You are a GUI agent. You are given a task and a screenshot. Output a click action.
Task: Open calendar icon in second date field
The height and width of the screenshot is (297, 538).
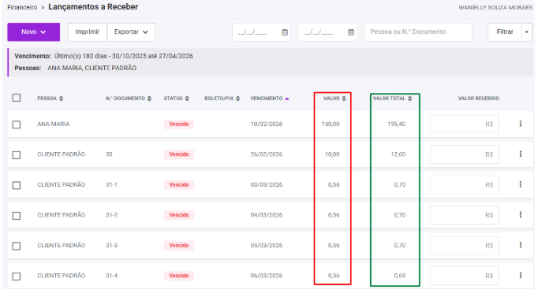tap(351, 32)
